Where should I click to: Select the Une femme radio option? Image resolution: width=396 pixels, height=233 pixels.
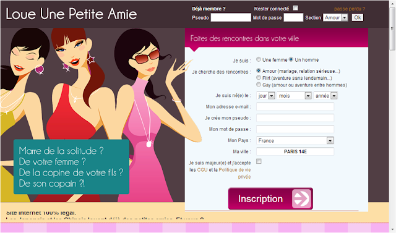pyautogui.click(x=259, y=59)
